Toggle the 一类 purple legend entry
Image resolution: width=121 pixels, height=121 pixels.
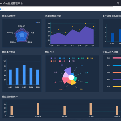(x=53, y=58)
